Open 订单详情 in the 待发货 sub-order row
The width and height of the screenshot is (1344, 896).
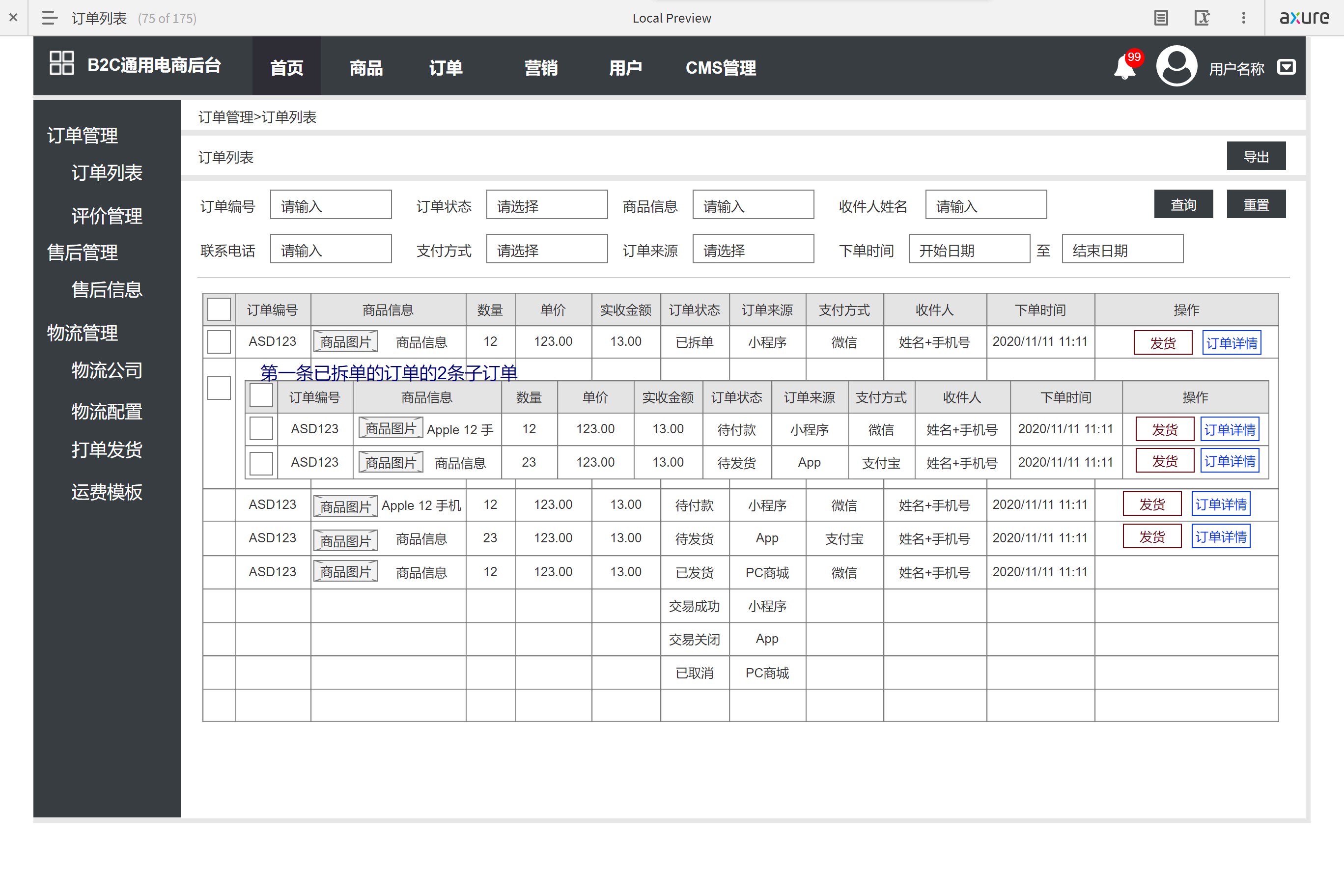point(1230,461)
